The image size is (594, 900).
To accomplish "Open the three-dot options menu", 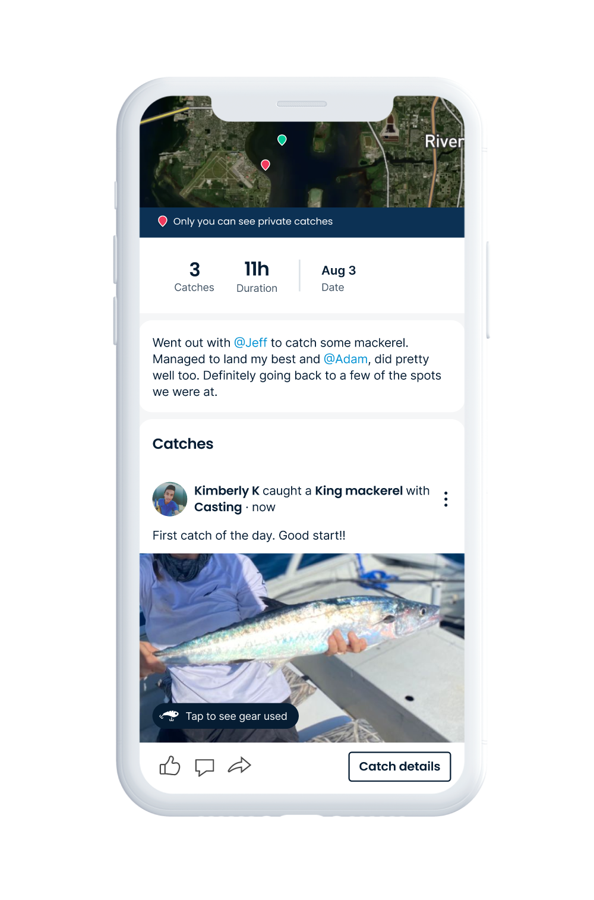I will click(x=445, y=499).
